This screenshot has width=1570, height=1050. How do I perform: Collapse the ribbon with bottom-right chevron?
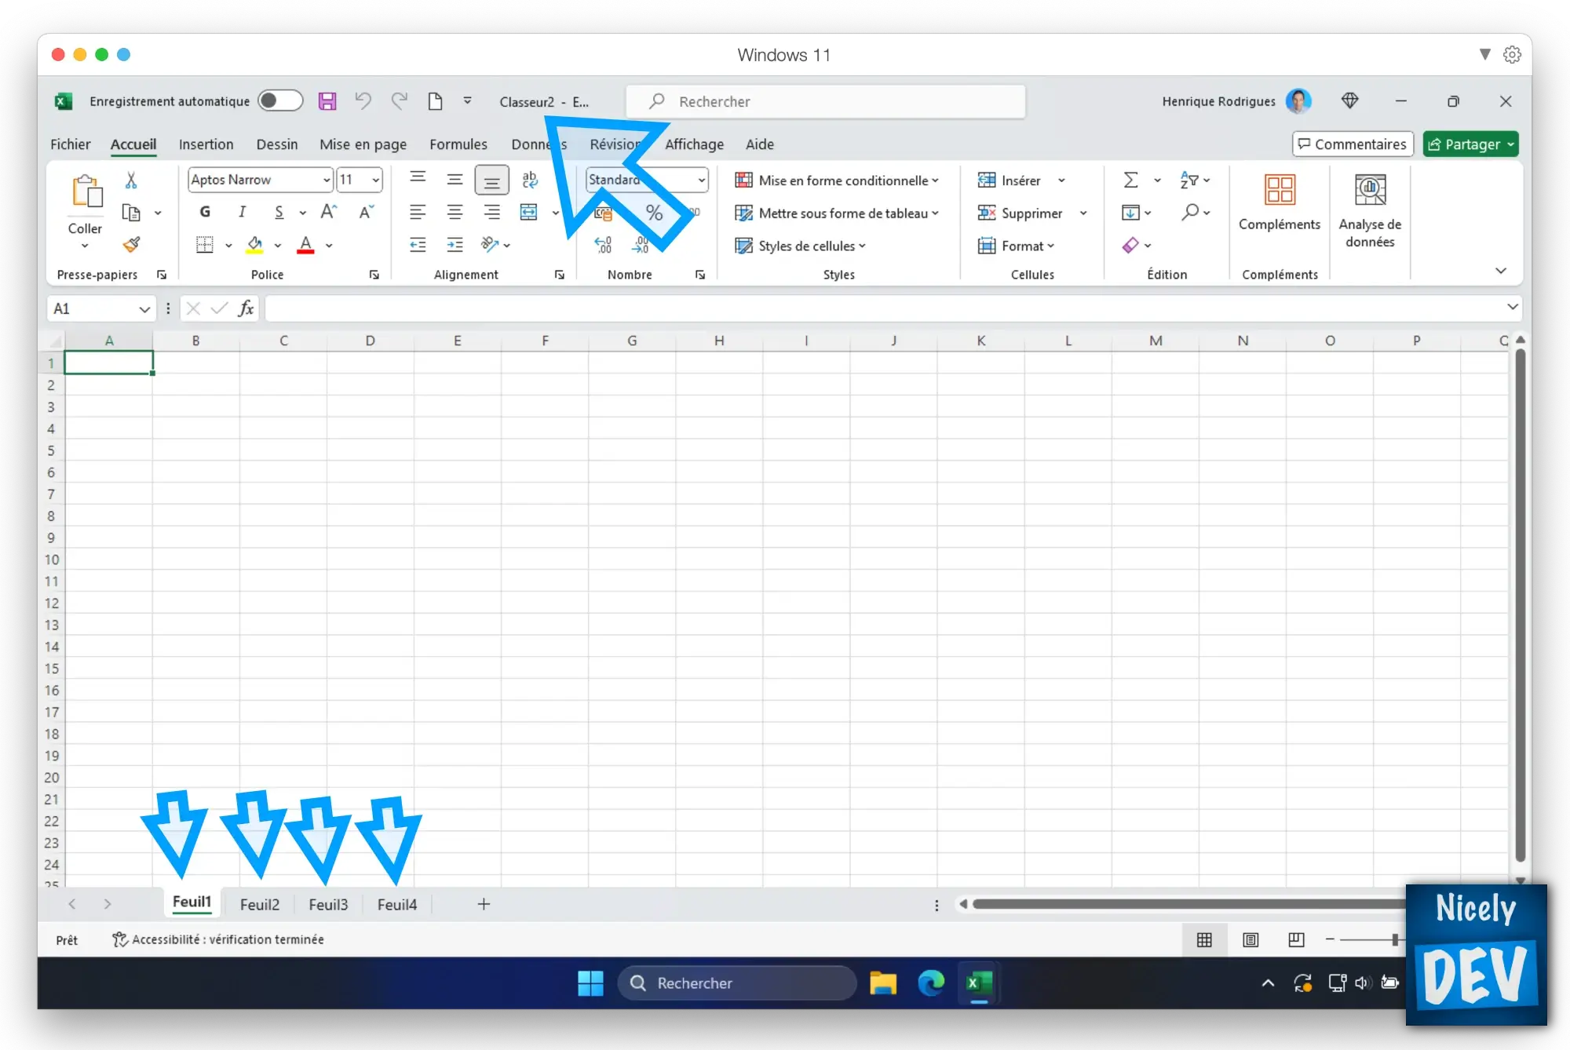[x=1500, y=271]
